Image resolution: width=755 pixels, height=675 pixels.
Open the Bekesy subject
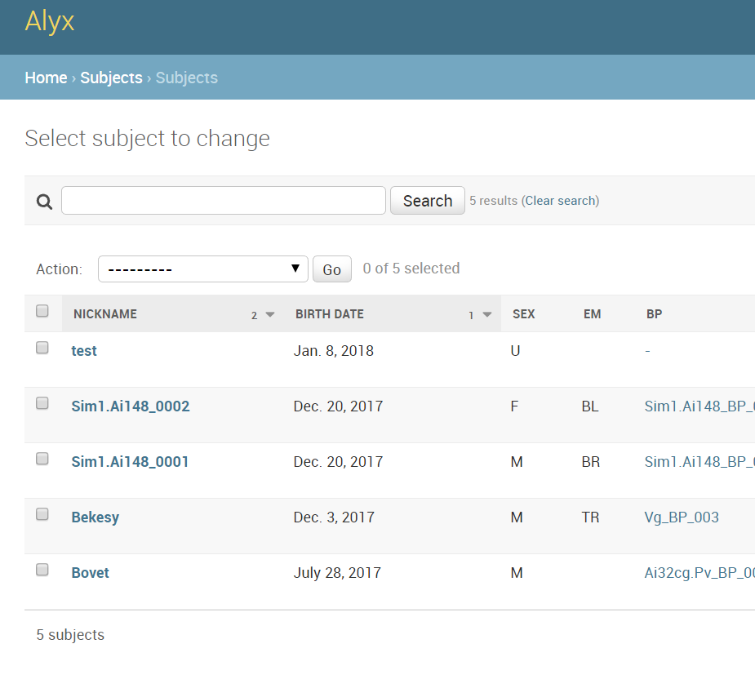point(95,517)
